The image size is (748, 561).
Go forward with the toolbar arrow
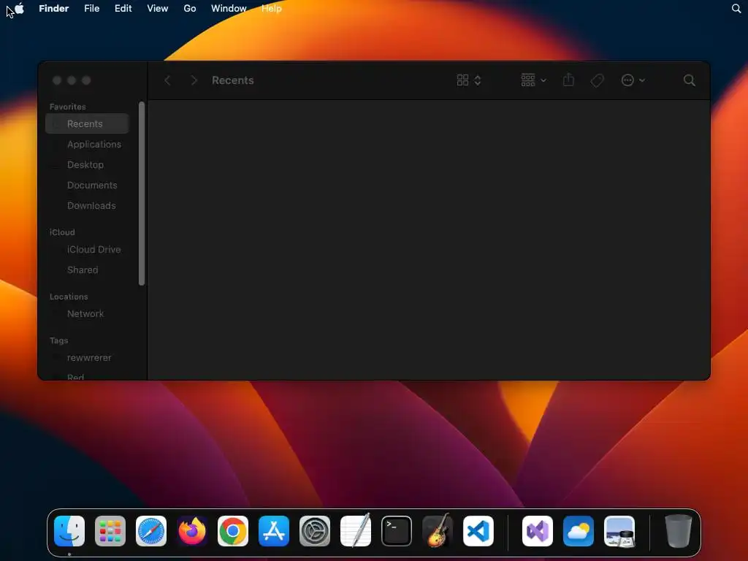(x=194, y=80)
